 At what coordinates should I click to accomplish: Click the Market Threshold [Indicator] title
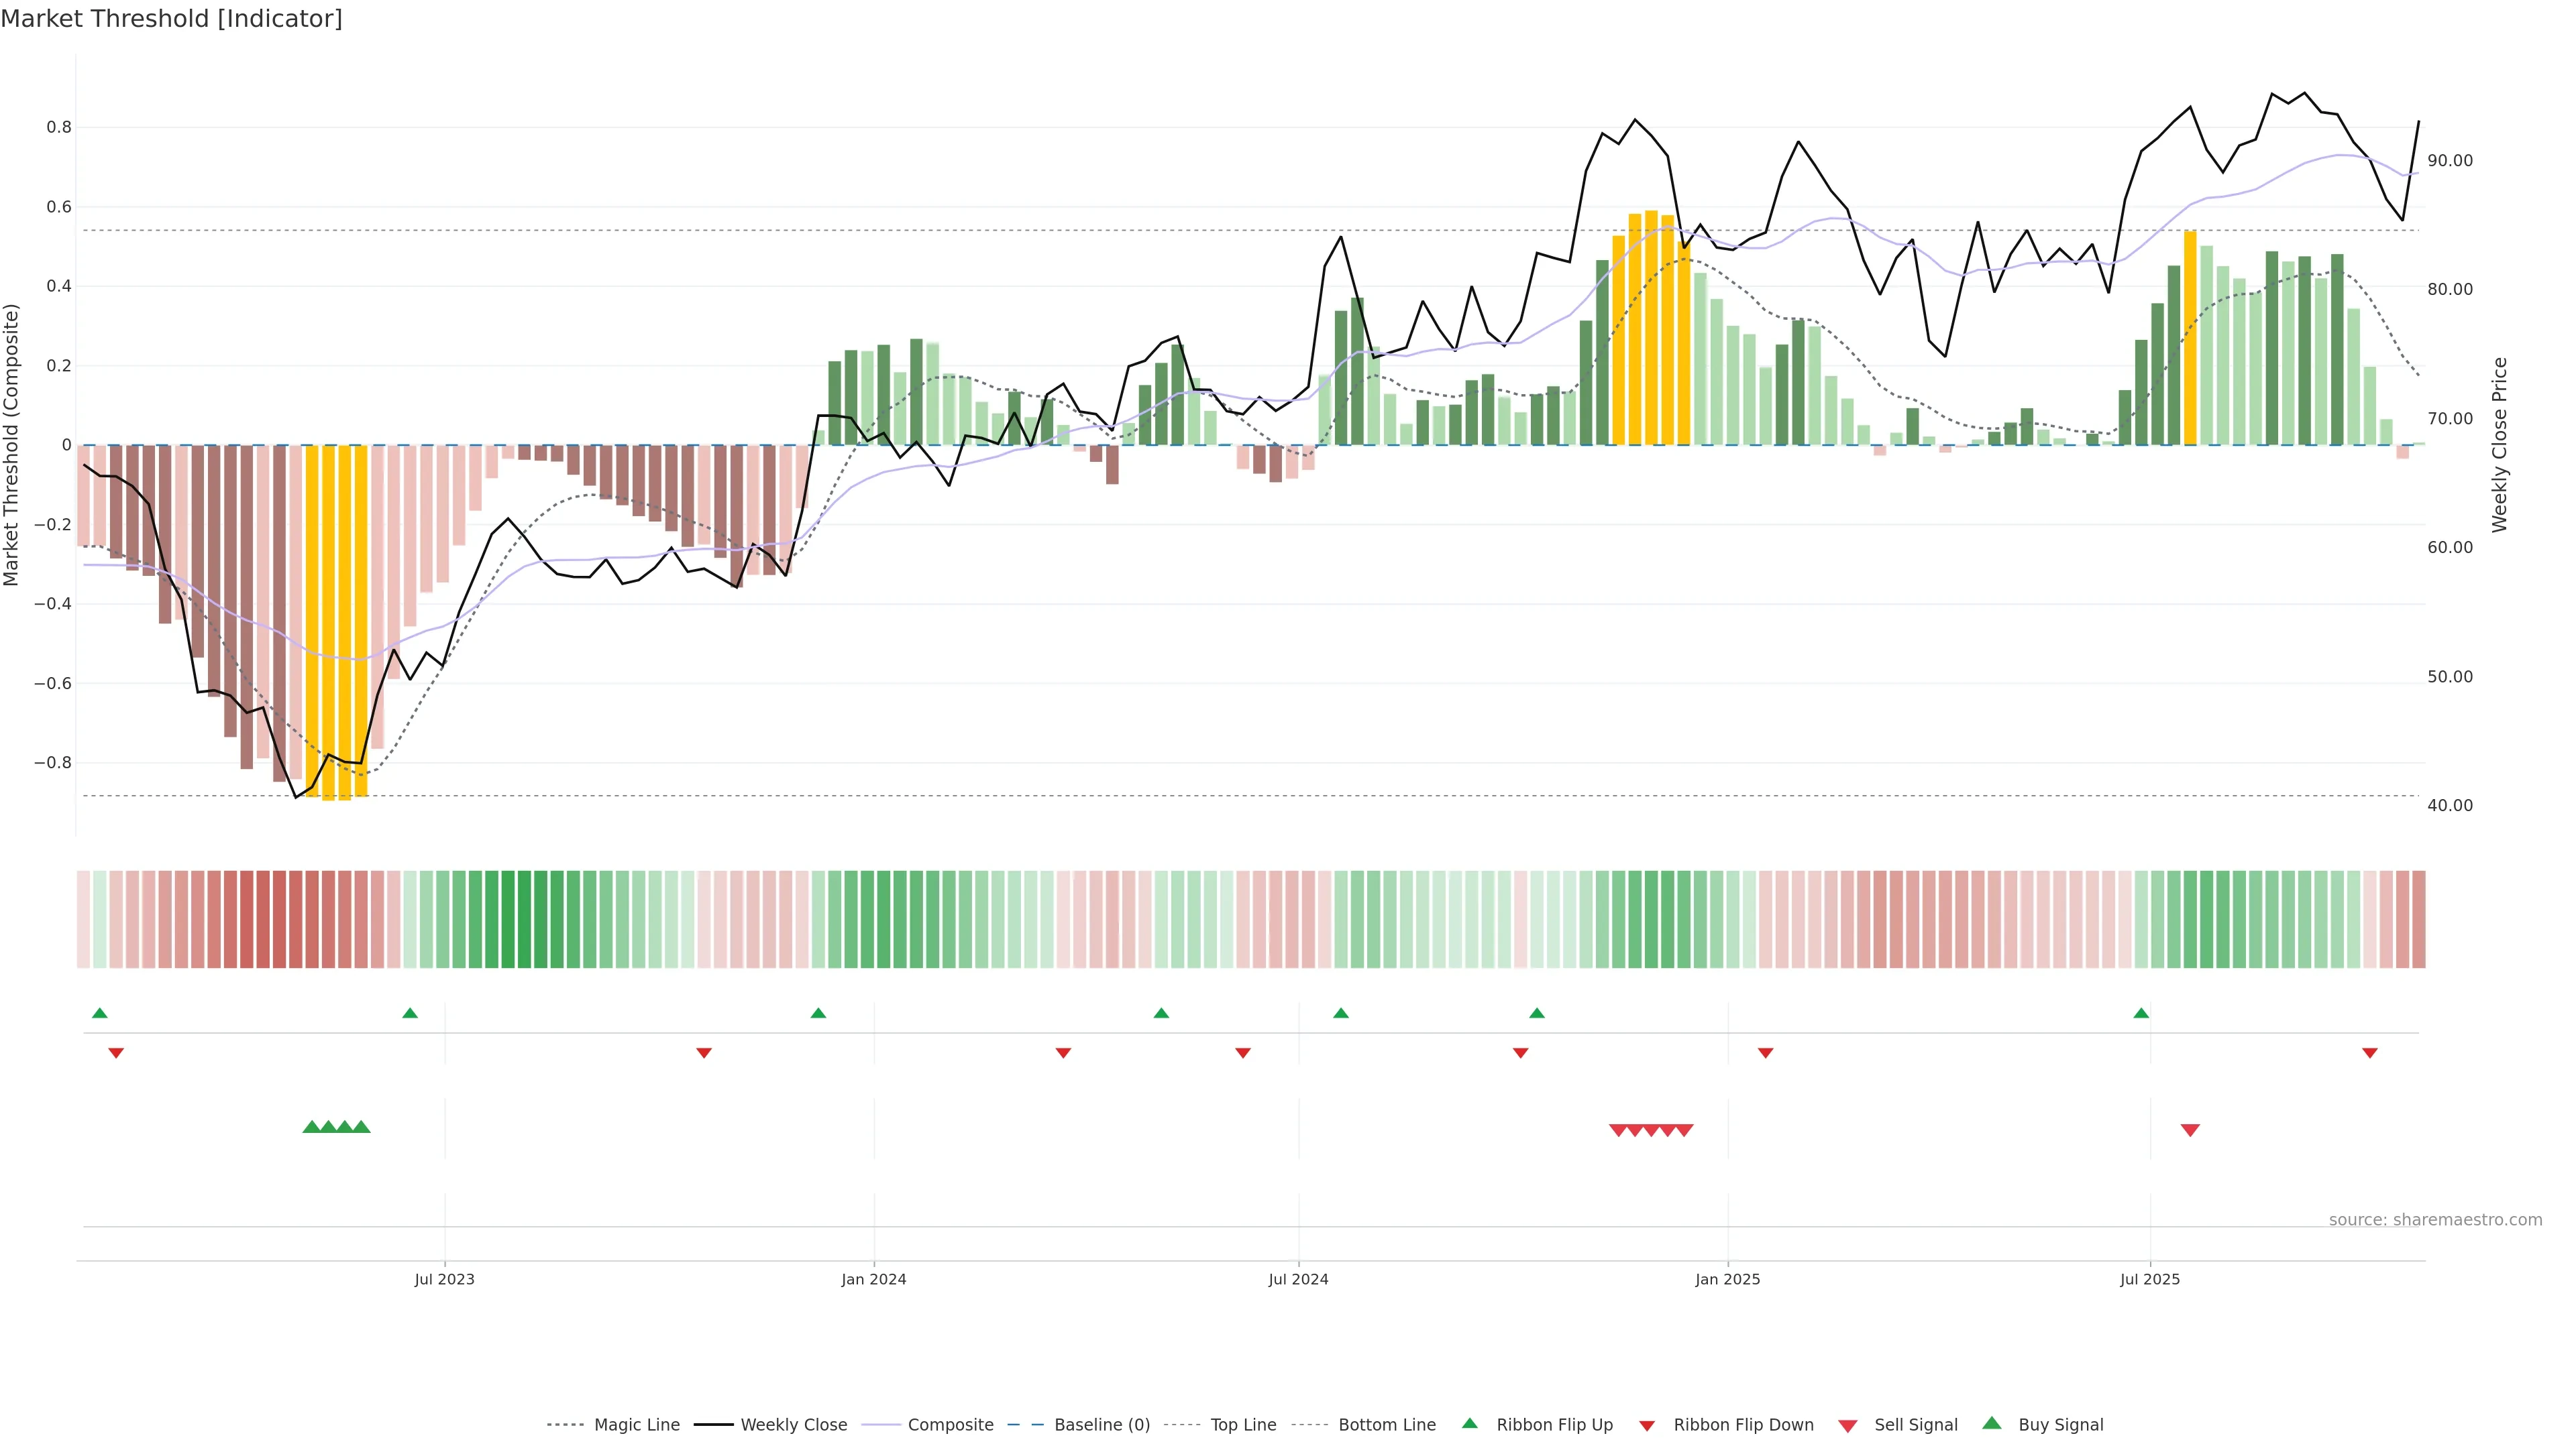coord(172,19)
